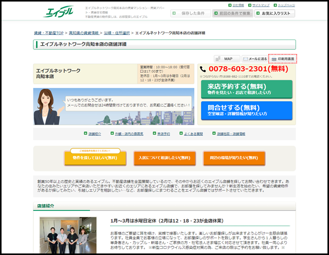Click green arrow icon beside 来店予約
Screen dimensions: 329x255
point(154,133)
